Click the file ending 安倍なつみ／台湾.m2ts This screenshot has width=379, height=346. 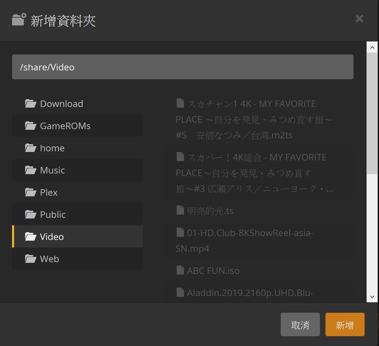(254, 119)
